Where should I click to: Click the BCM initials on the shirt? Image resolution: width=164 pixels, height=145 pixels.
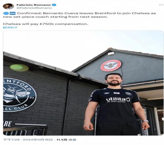tap(116, 93)
